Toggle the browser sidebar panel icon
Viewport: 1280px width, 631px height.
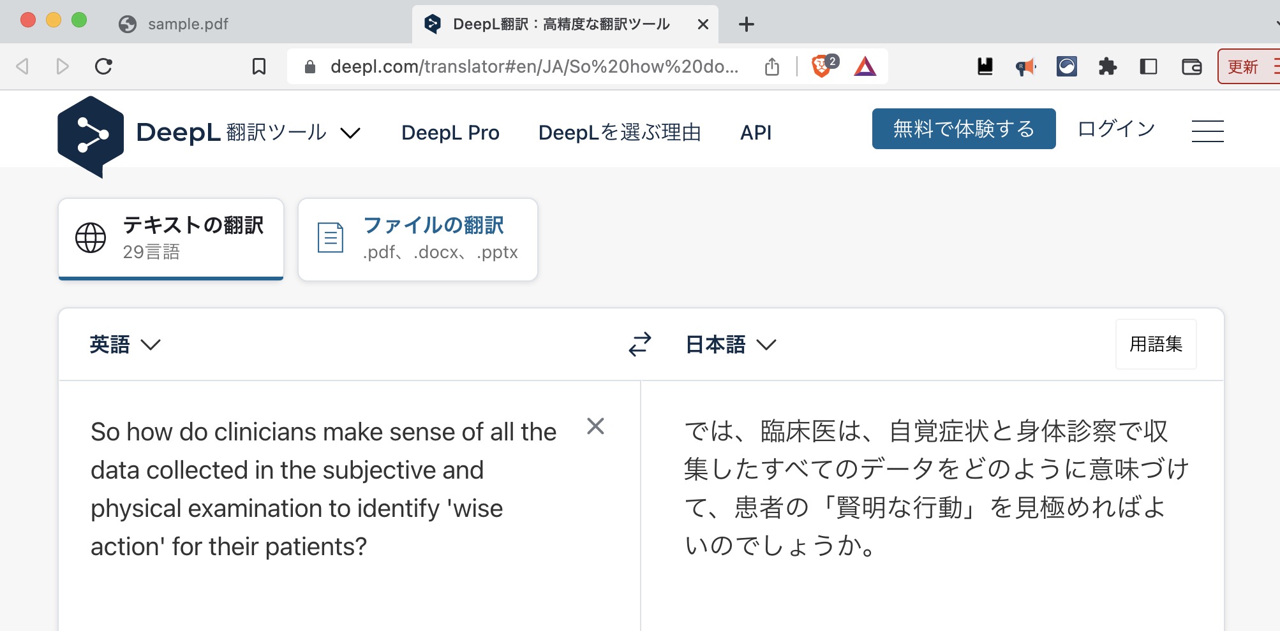pyautogui.click(x=1148, y=66)
